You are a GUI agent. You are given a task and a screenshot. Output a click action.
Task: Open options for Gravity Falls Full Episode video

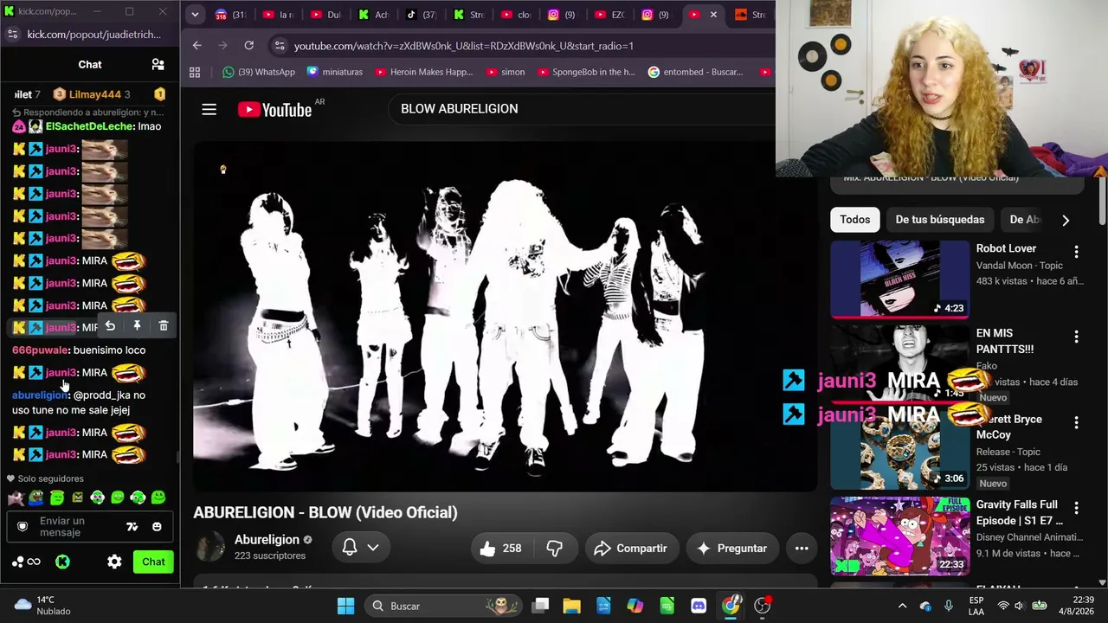pos(1076,508)
